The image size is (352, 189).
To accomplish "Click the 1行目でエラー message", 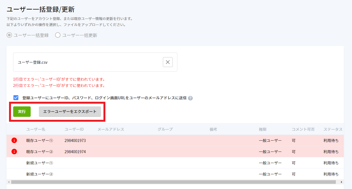I will point(59,79).
